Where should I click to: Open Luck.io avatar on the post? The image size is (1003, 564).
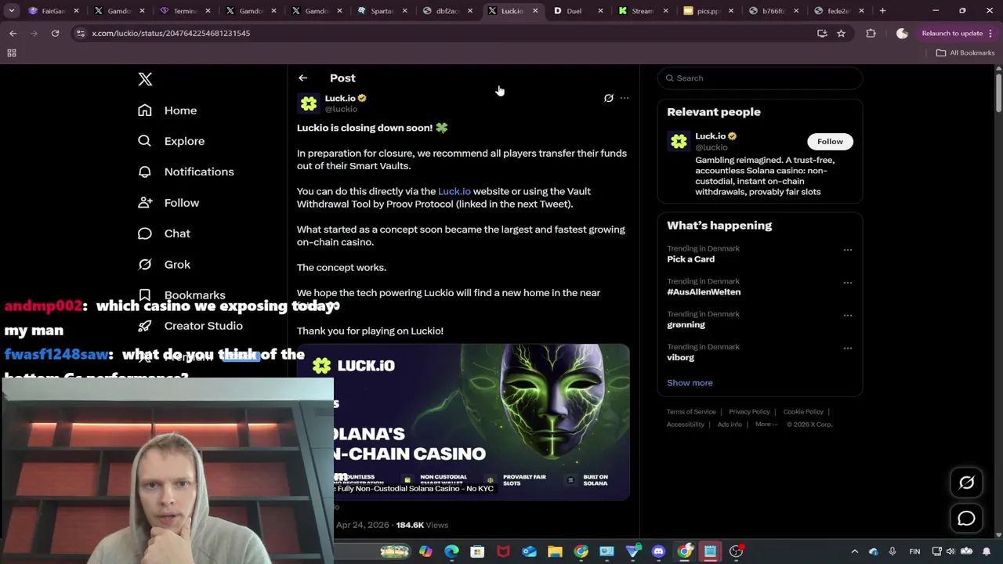(x=309, y=103)
